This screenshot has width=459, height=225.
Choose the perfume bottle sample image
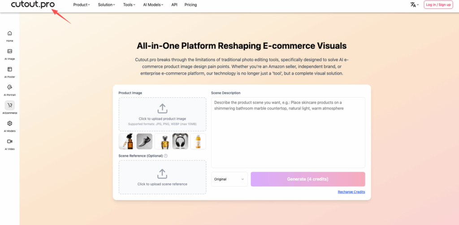(x=162, y=142)
